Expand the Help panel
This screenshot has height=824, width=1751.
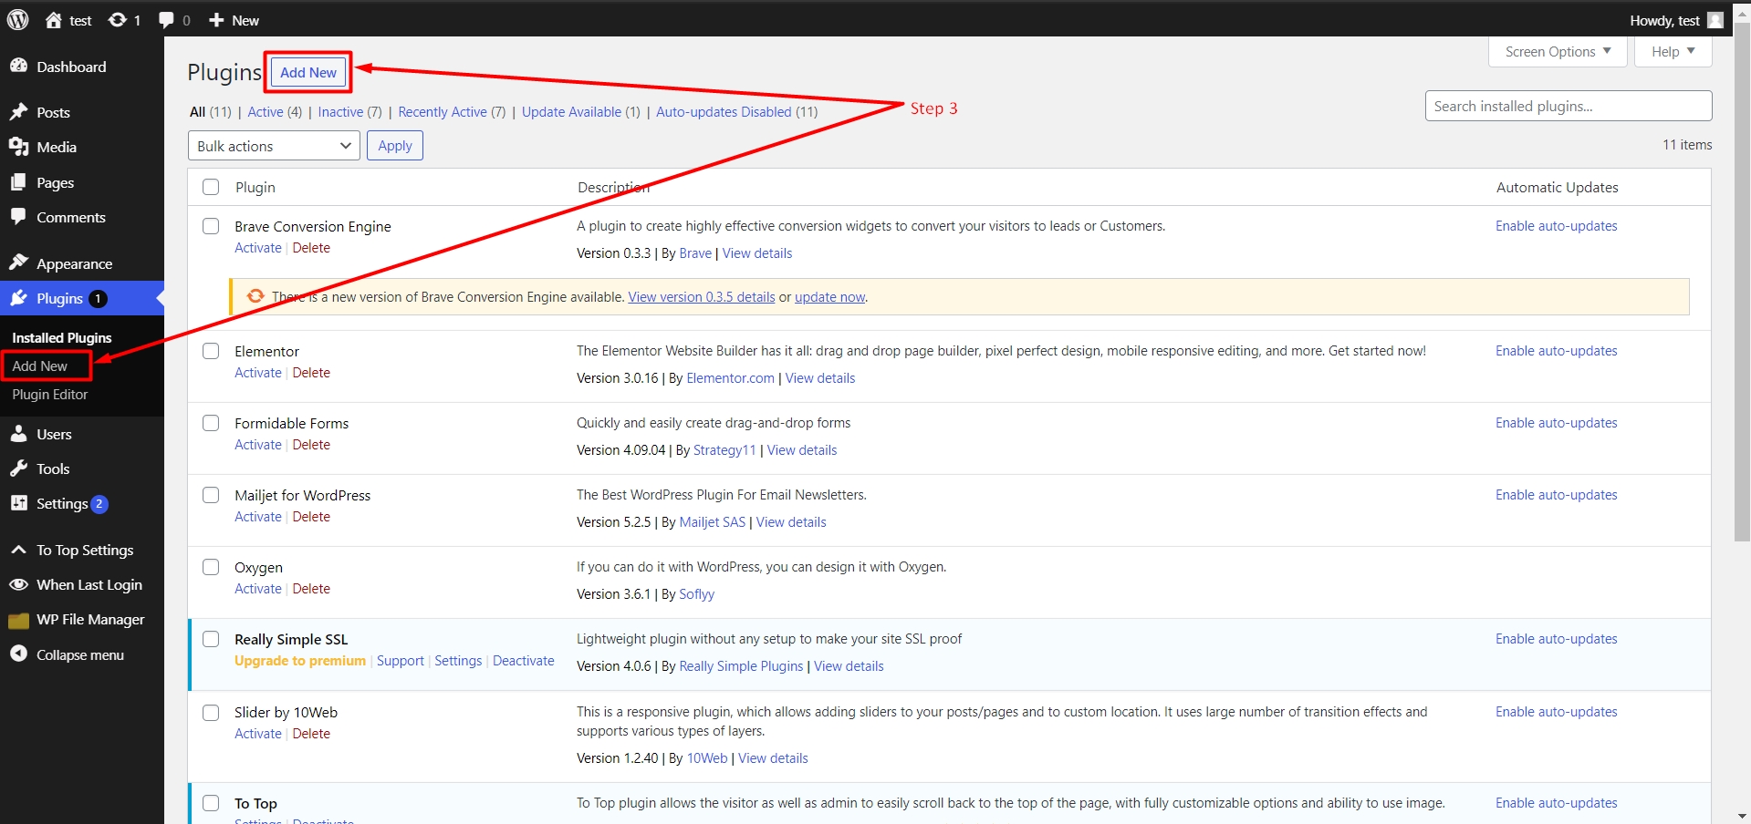1673,52
